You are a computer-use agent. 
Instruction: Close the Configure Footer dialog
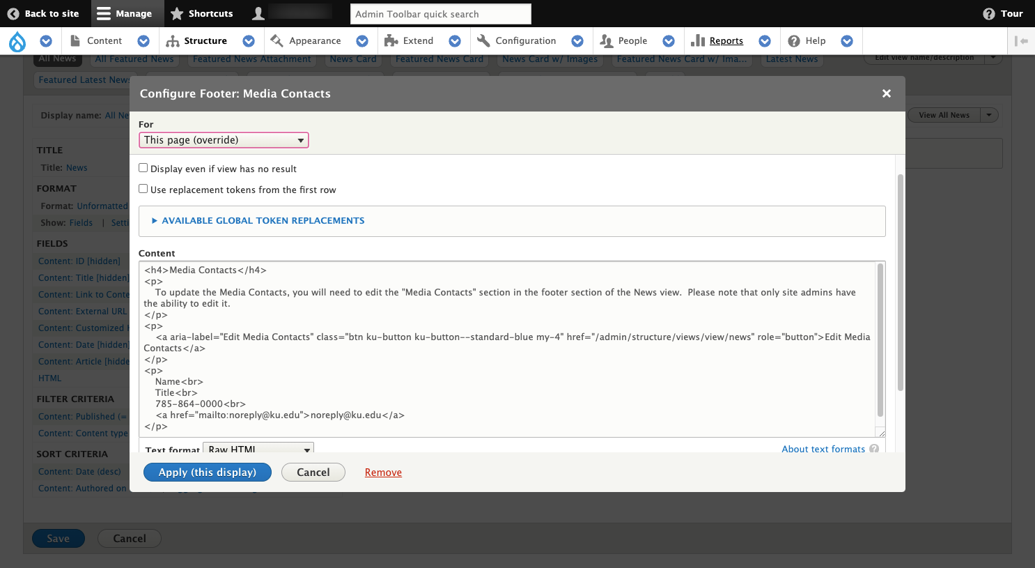[x=886, y=93]
